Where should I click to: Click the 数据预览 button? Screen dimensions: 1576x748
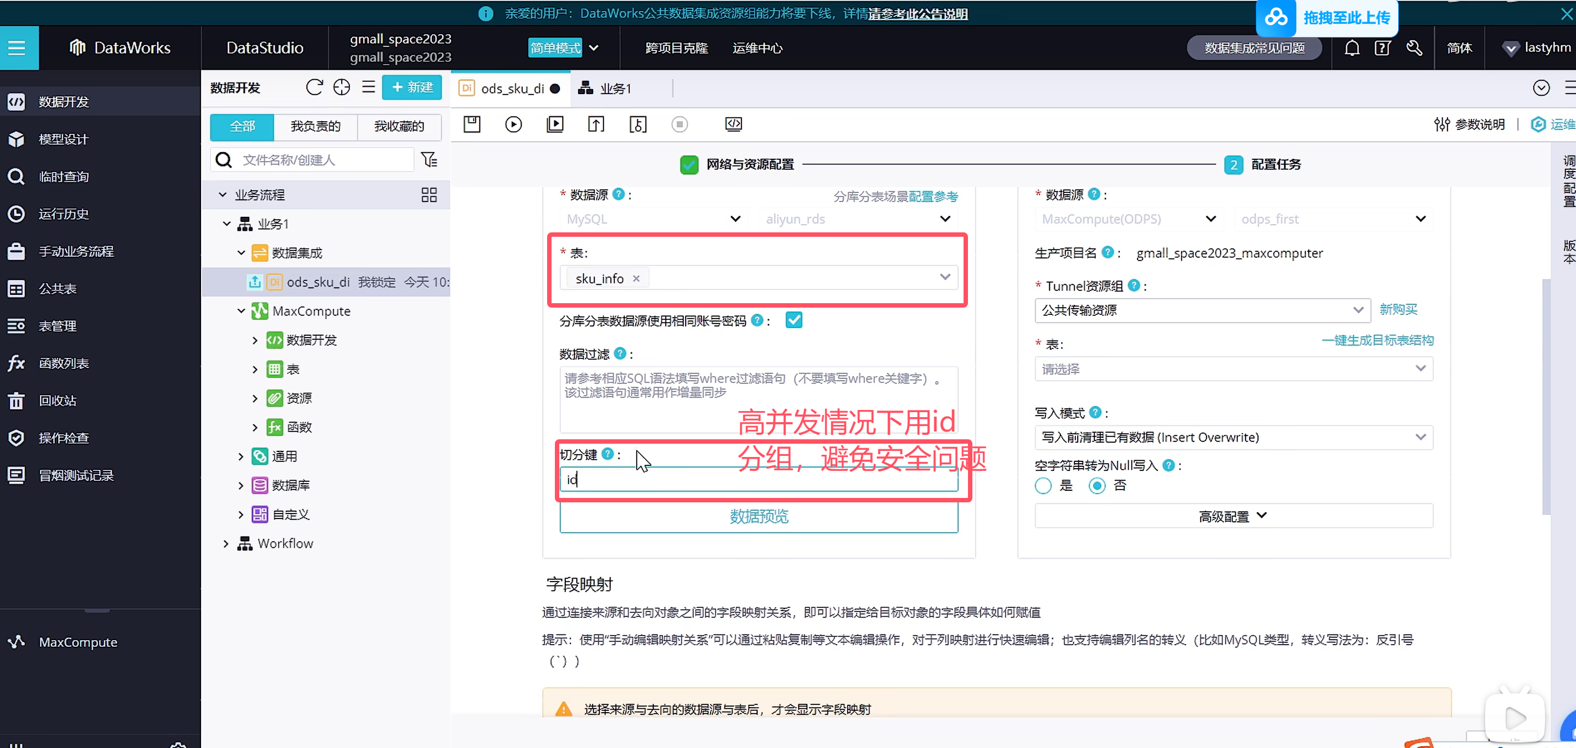coord(759,517)
